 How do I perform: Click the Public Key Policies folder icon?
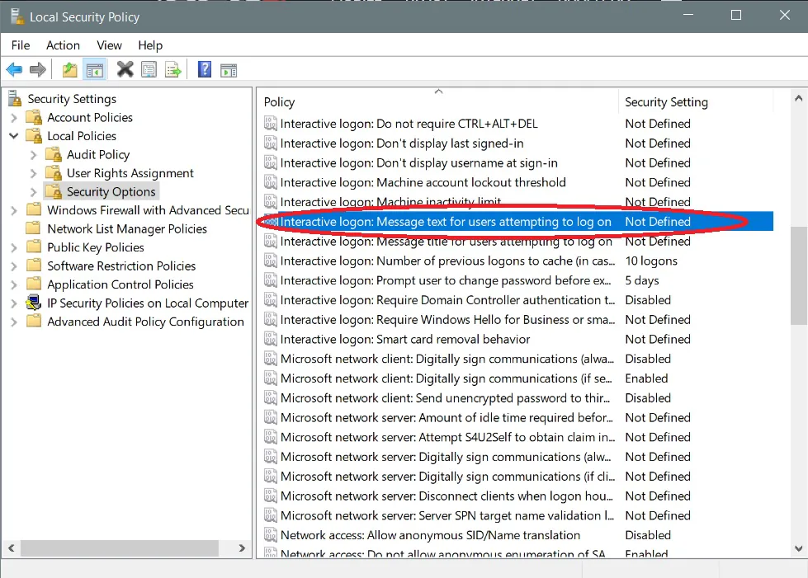(x=34, y=247)
